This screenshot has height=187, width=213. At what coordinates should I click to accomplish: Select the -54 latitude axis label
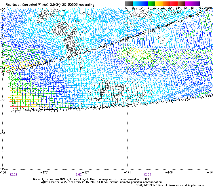point(3,68)
